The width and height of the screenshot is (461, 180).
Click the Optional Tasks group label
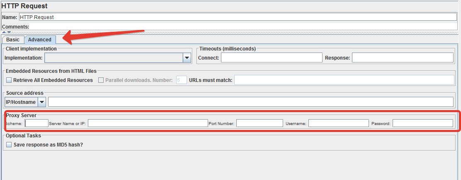pos(24,136)
